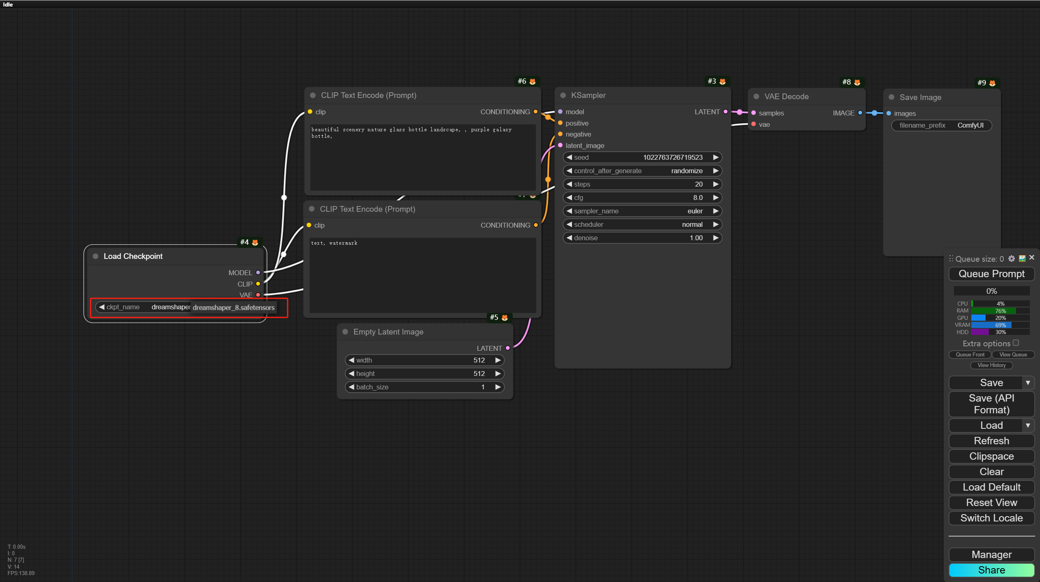Click View History in queue panel
The height and width of the screenshot is (582, 1040).
(991, 365)
